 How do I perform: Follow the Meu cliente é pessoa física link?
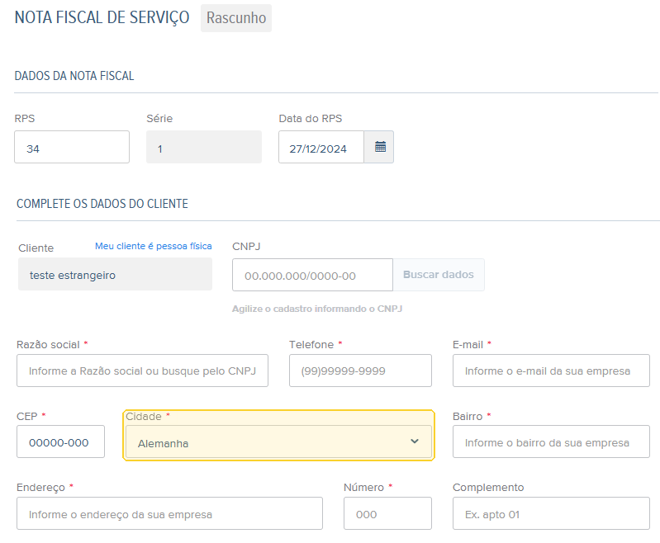pos(153,246)
